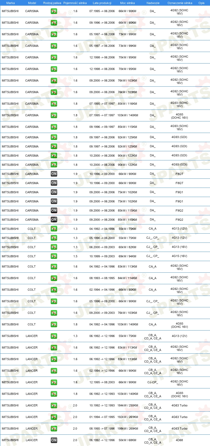Click petrol icon in Colt 1.3 05.1996 row

pos(54,238)
